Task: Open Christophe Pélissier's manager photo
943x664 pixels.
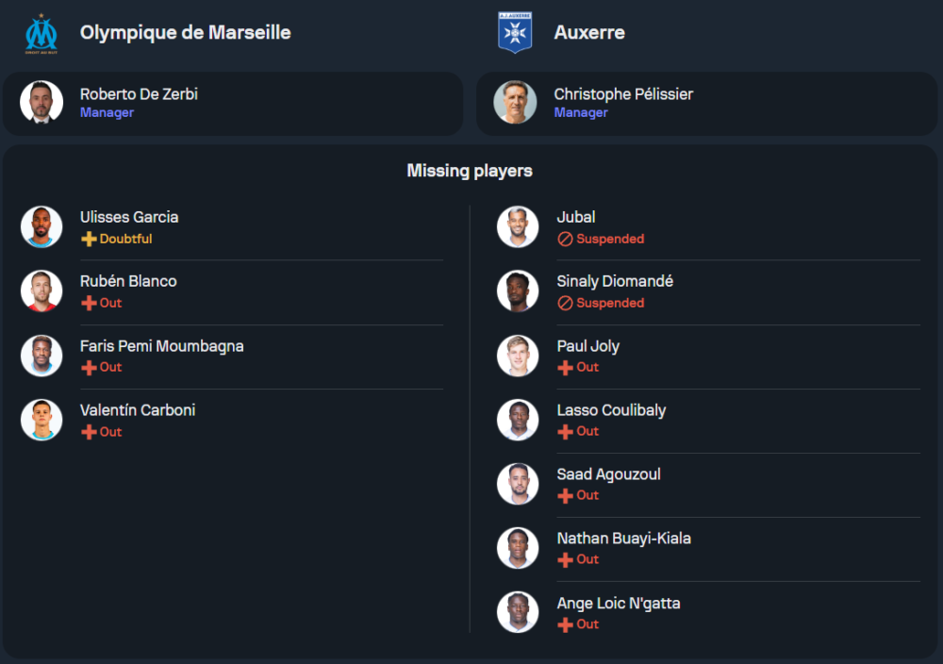Action: (515, 102)
